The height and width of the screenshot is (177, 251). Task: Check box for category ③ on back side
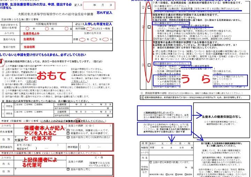[x=149, y=65]
